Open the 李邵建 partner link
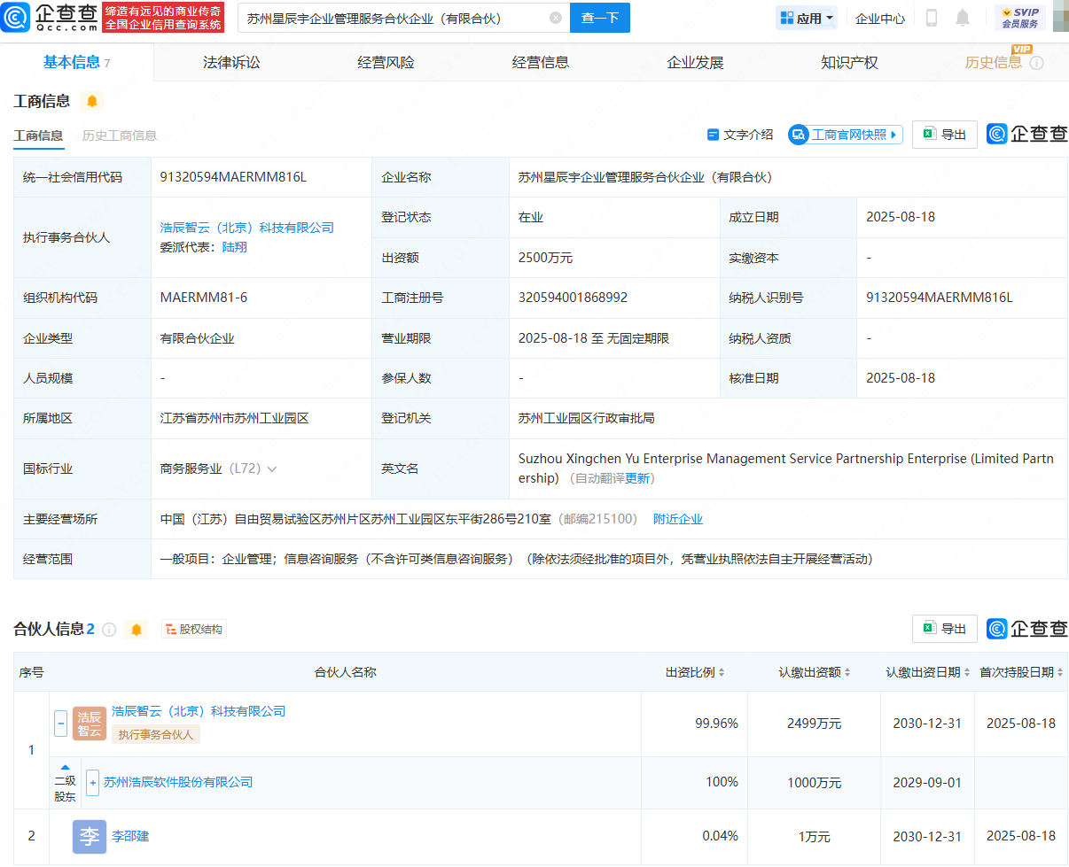 click(130, 836)
